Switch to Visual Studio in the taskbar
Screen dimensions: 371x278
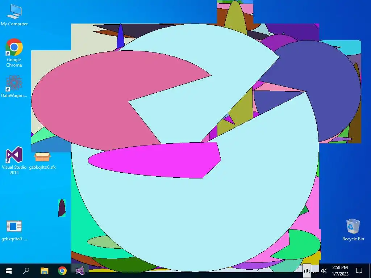point(80,271)
